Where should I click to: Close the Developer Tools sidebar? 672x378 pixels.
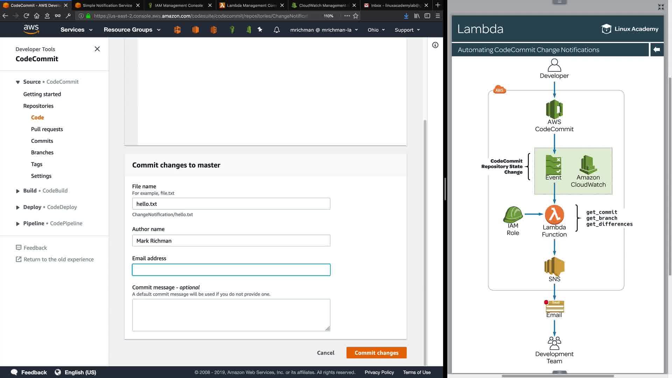pyautogui.click(x=97, y=49)
